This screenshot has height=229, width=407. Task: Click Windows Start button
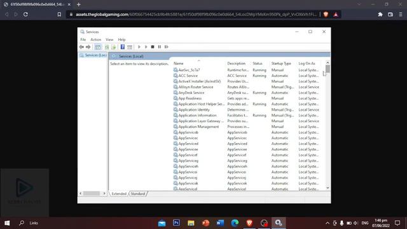point(7,223)
